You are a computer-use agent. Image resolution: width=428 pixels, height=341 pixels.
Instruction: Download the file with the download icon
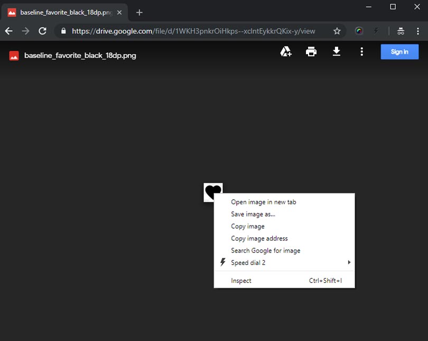(336, 51)
